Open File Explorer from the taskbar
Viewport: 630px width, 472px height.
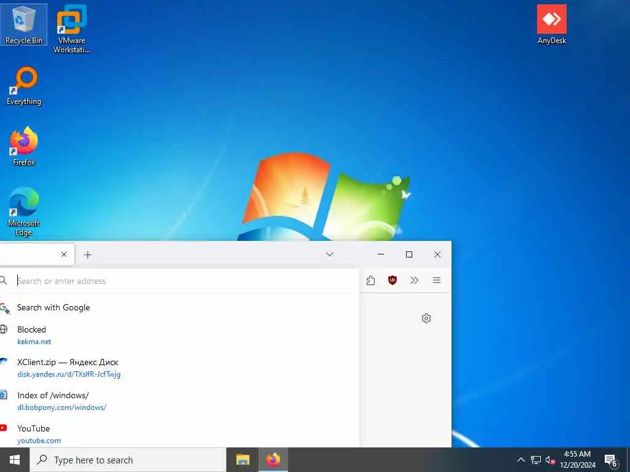click(242, 460)
